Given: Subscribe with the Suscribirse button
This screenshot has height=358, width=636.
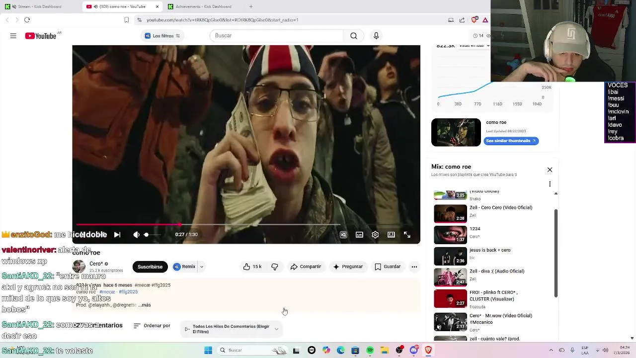Looking at the screenshot, I should pyautogui.click(x=150, y=267).
